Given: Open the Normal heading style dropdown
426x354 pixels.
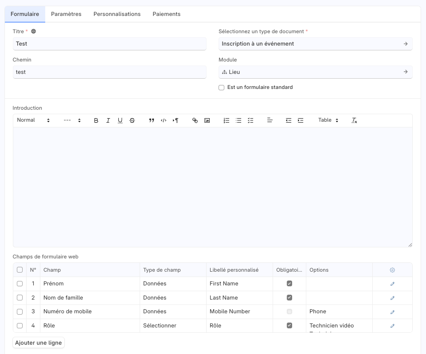Looking at the screenshot, I should 33,120.
